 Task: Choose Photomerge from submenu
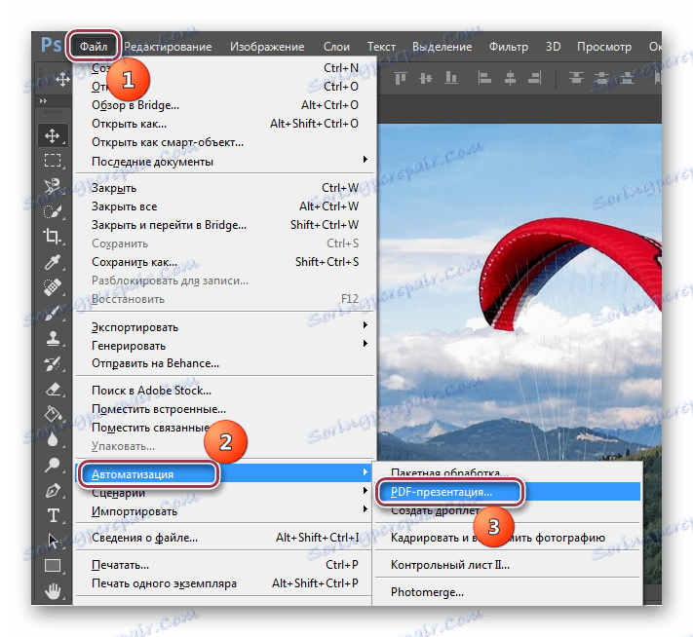point(508,592)
